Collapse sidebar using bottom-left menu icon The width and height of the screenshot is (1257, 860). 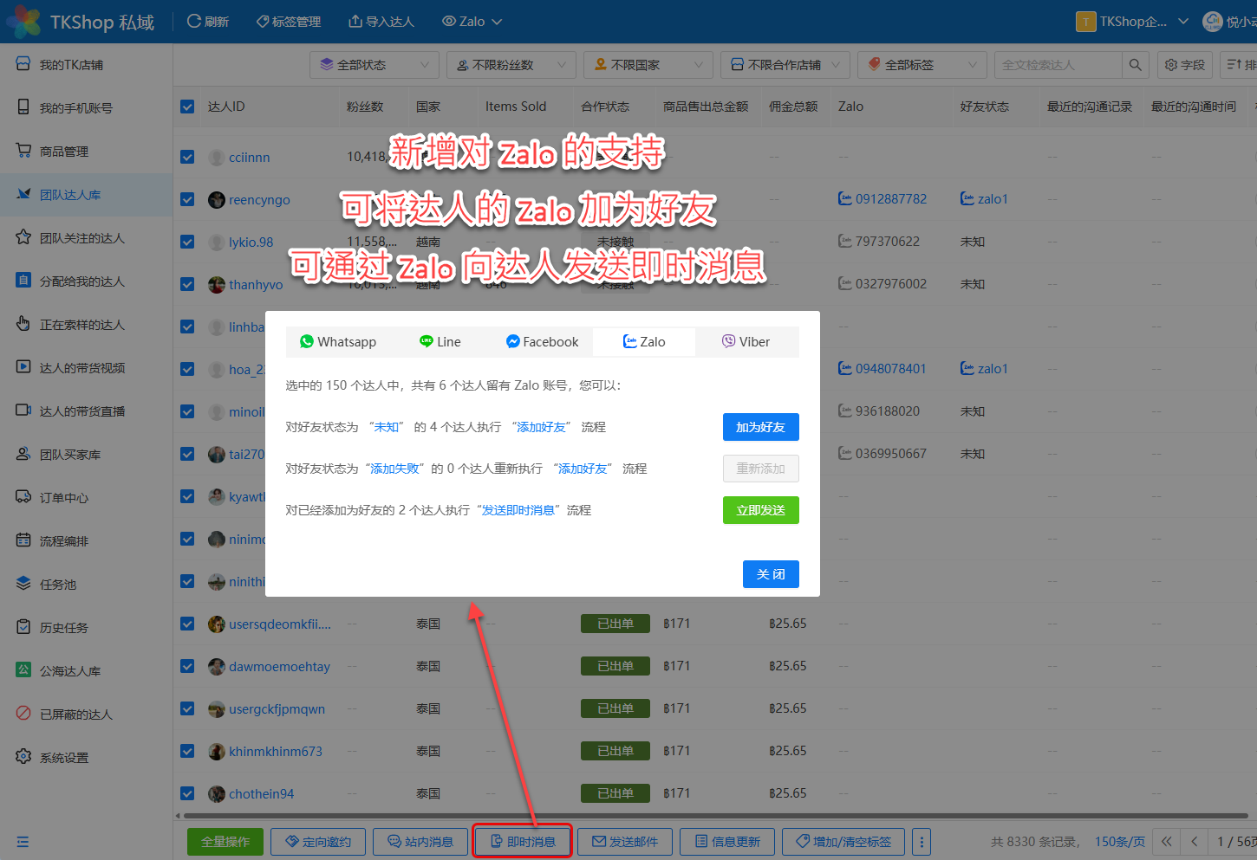click(x=23, y=842)
